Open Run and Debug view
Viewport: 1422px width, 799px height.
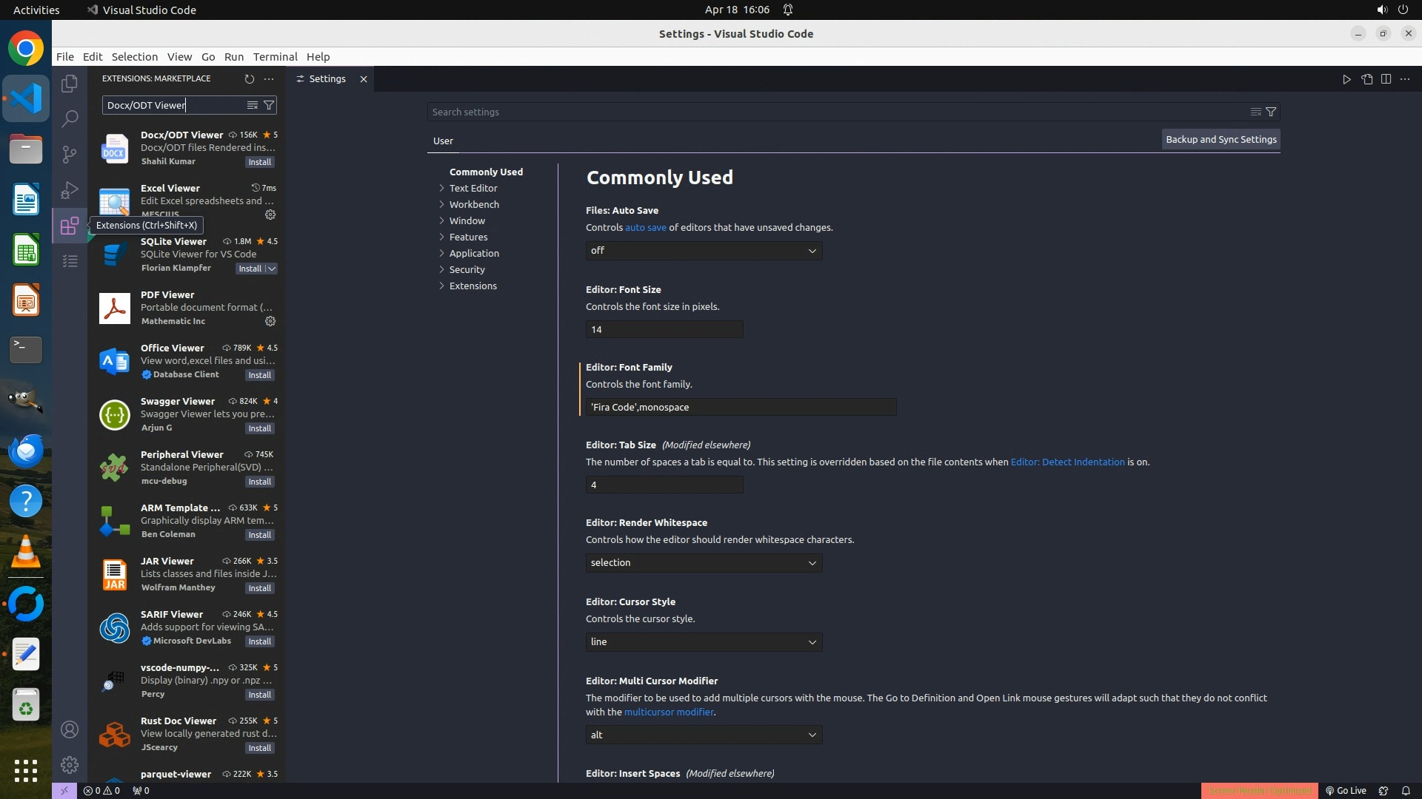point(70,190)
